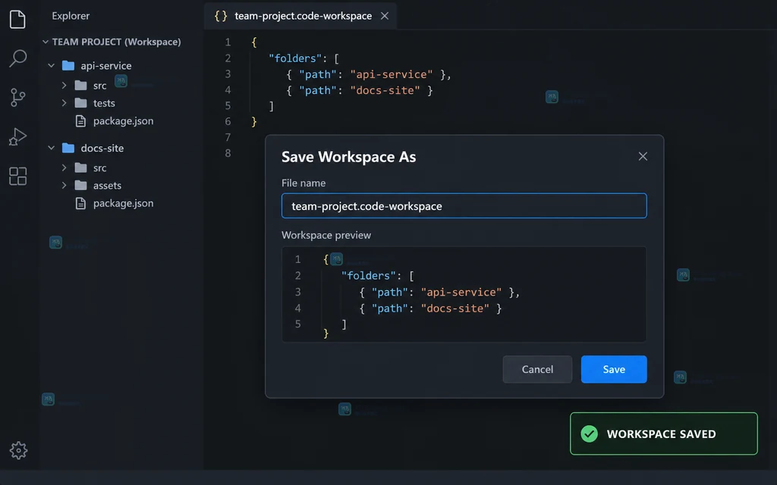This screenshot has width=777, height=485.
Task: Click the assets folder icon
Action: tap(80, 185)
